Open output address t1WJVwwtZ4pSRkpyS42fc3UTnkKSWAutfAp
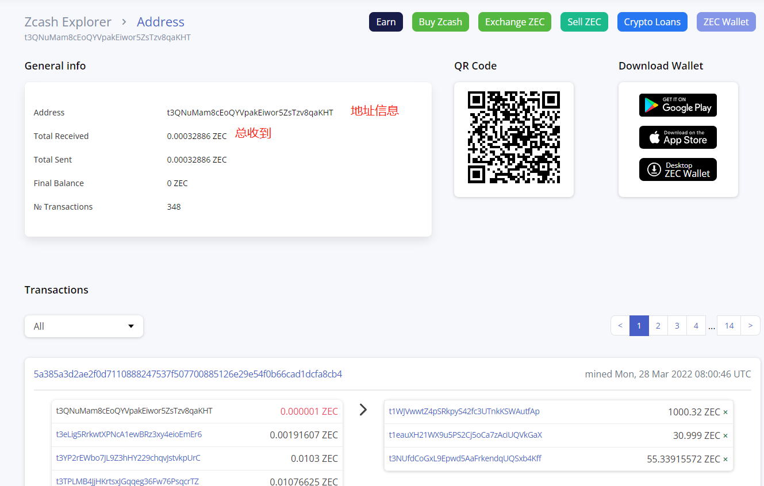Image resolution: width=764 pixels, height=486 pixels. click(x=464, y=411)
